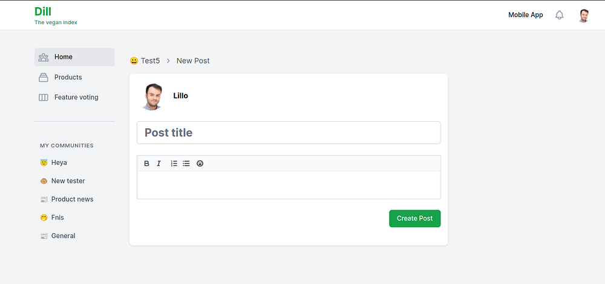Click the Post title input field
Screen dimensions: 605x284
click(289, 133)
